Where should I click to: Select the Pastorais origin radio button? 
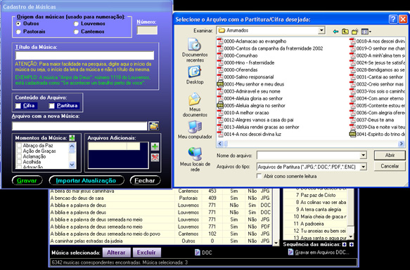[x=18, y=32]
